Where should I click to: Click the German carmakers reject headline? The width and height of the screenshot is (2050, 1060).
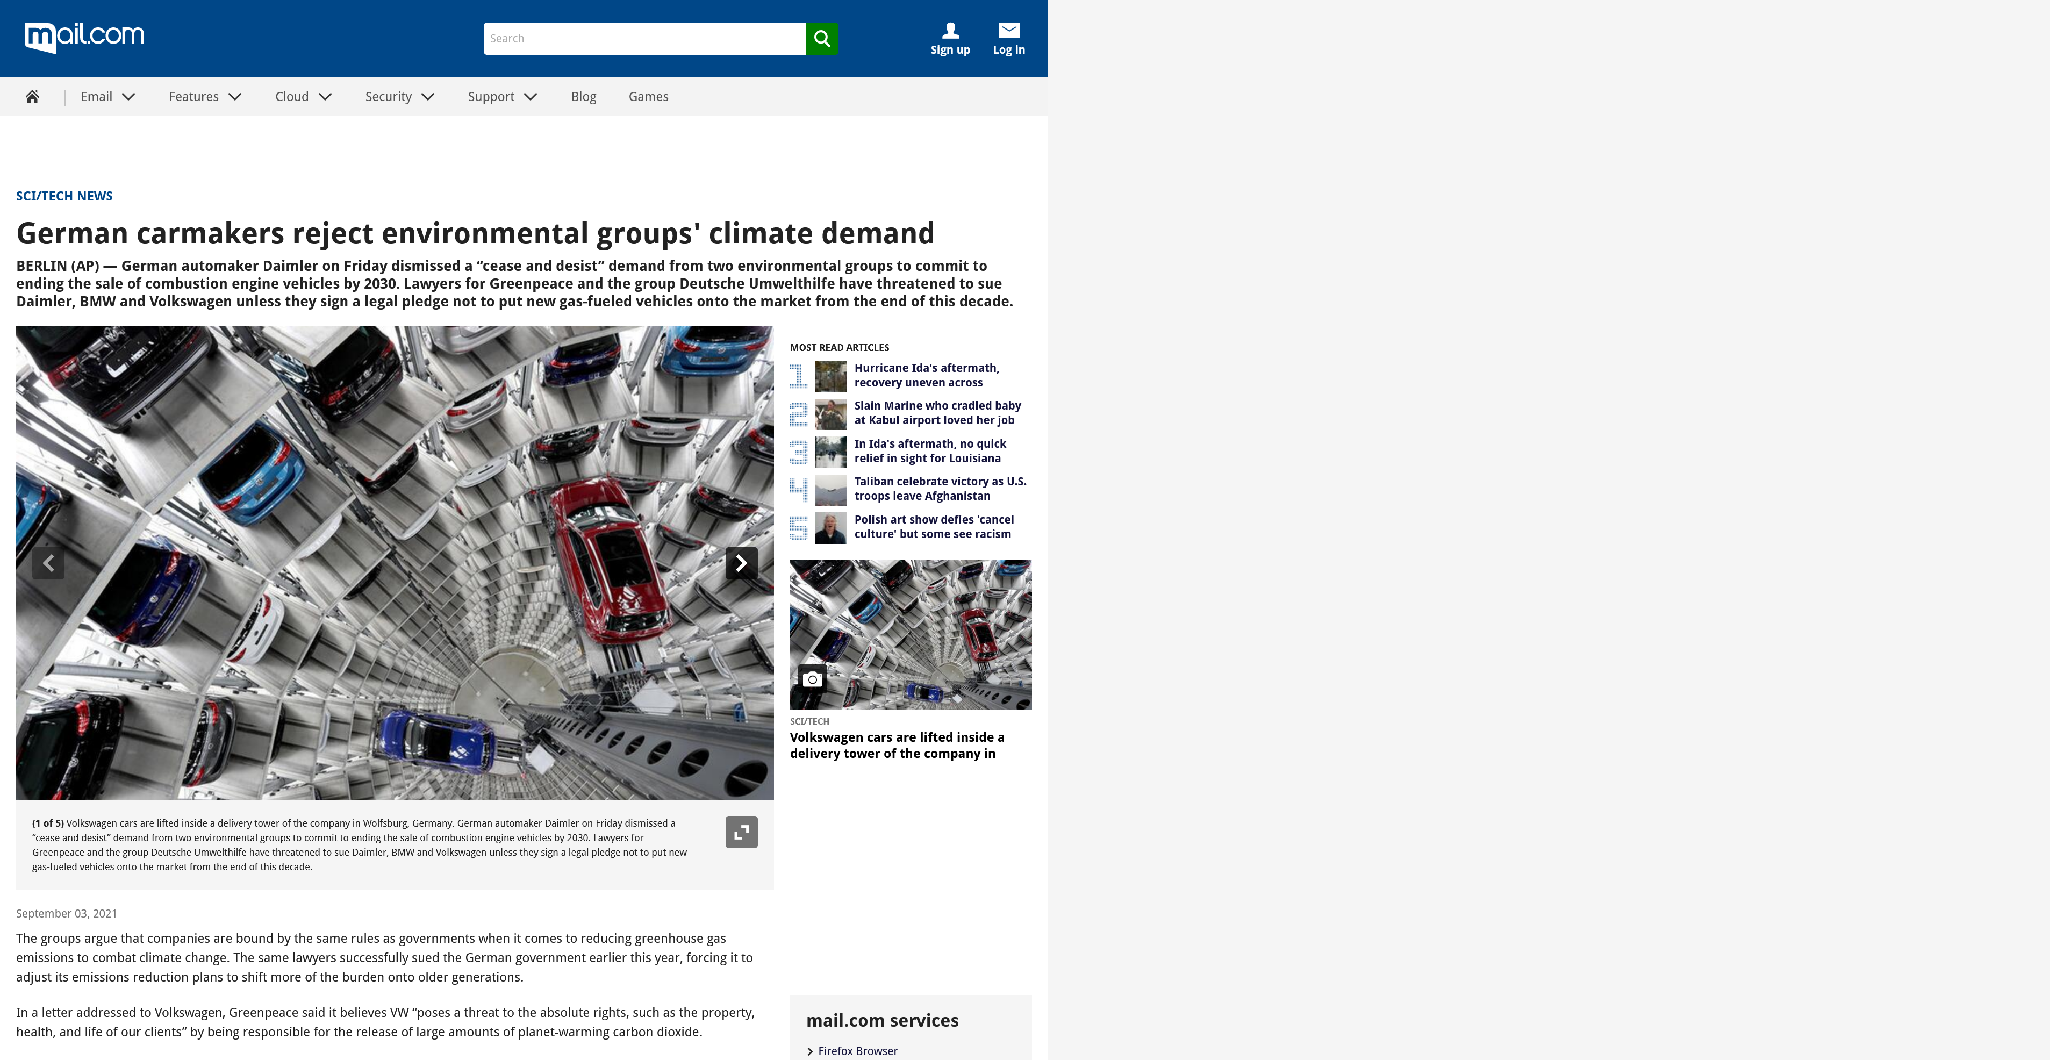click(x=475, y=233)
